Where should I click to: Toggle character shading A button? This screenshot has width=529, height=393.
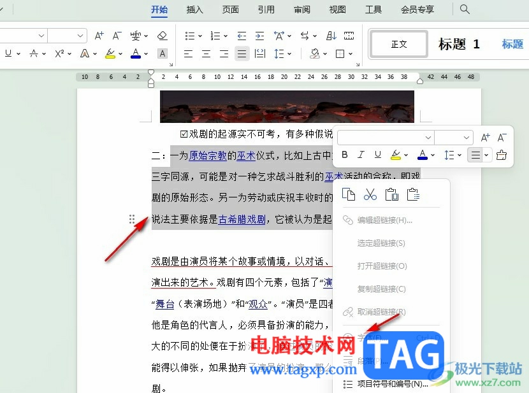coord(163,54)
